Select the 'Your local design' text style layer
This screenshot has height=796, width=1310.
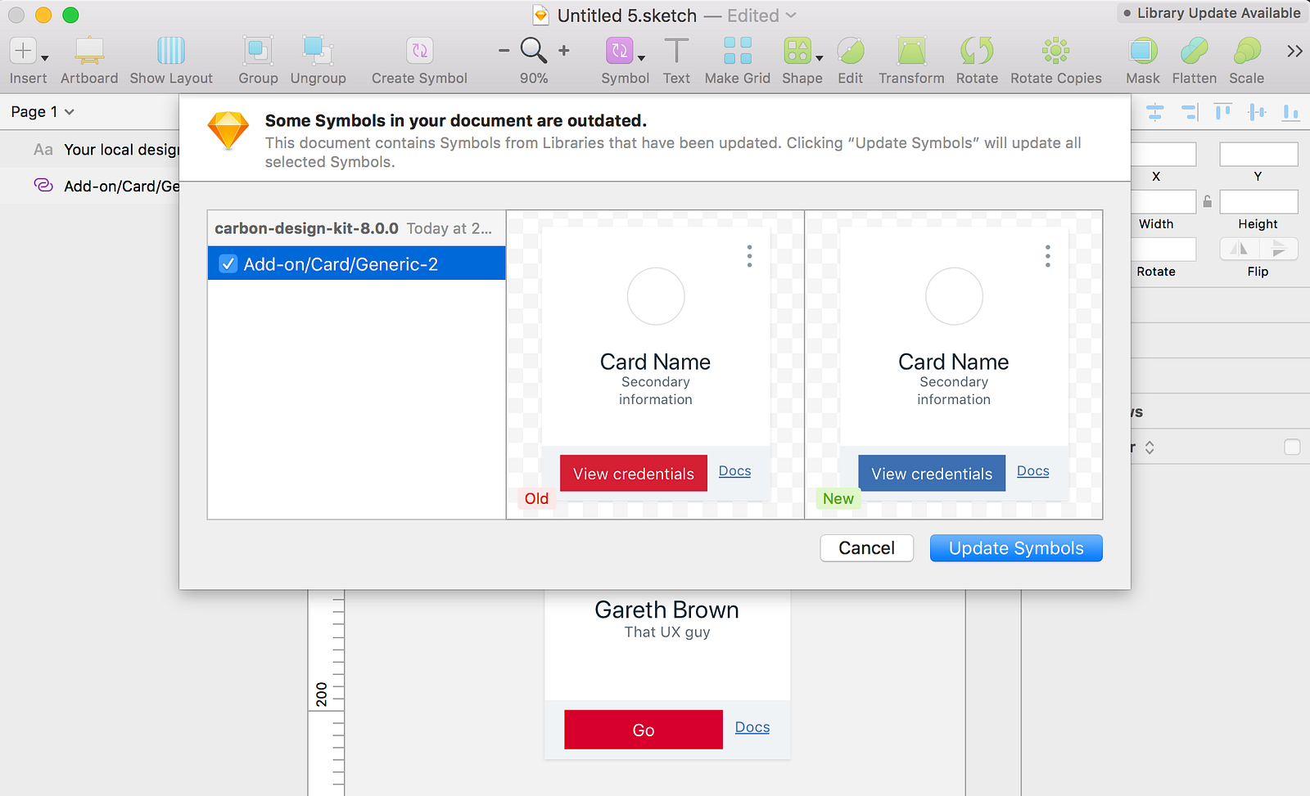pos(90,149)
